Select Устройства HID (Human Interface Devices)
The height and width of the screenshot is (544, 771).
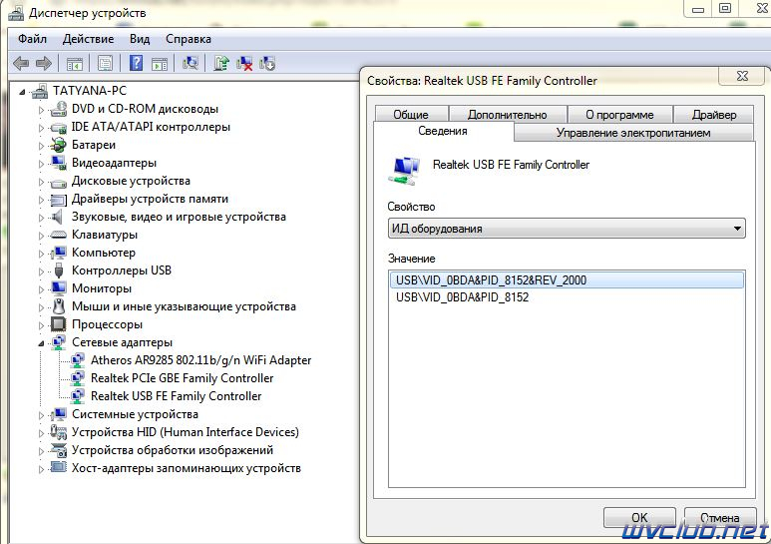click(x=186, y=432)
